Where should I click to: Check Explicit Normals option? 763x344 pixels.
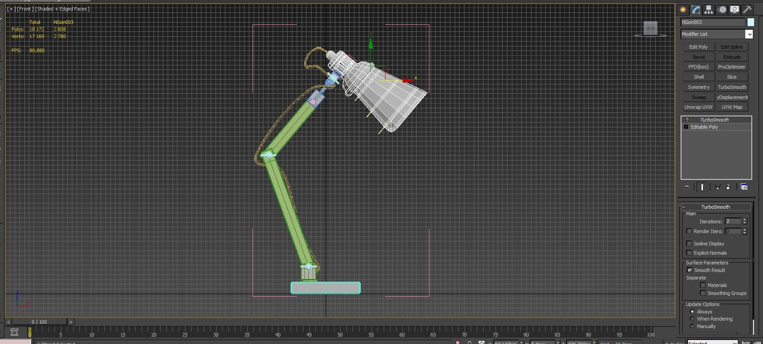(x=689, y=252)
